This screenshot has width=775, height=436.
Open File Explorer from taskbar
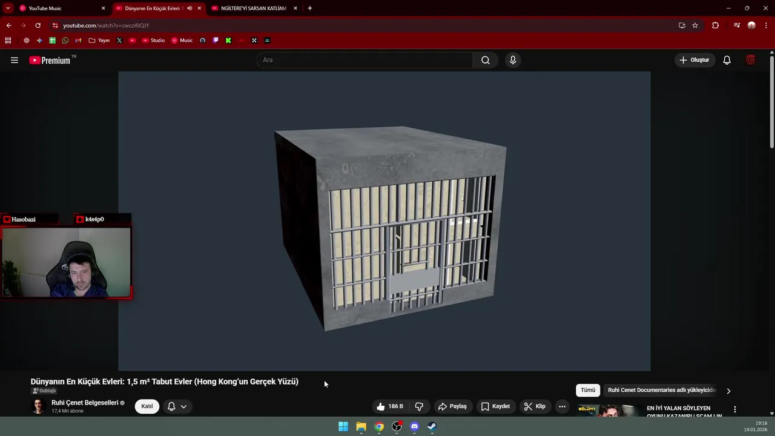pyautogui.click(x=361, y=426)
